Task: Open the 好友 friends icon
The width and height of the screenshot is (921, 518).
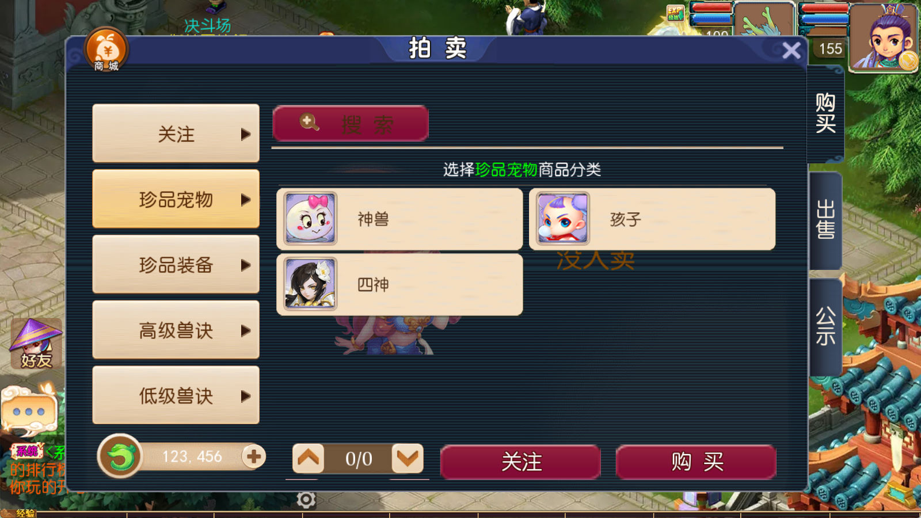Action: 36,344
